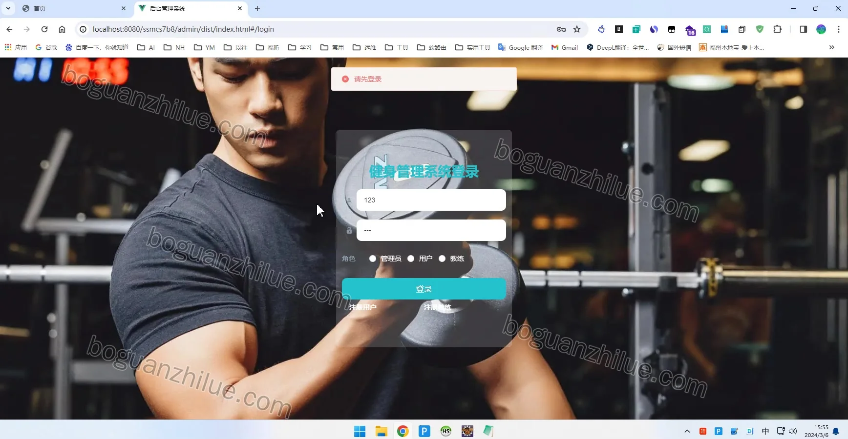848x439 pixels.
Task: Open the 运维 bookmarks folder
Action: tap(364, 47)
